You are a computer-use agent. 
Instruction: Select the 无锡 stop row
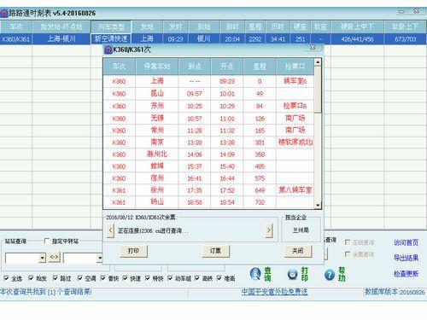pos(208,118)
